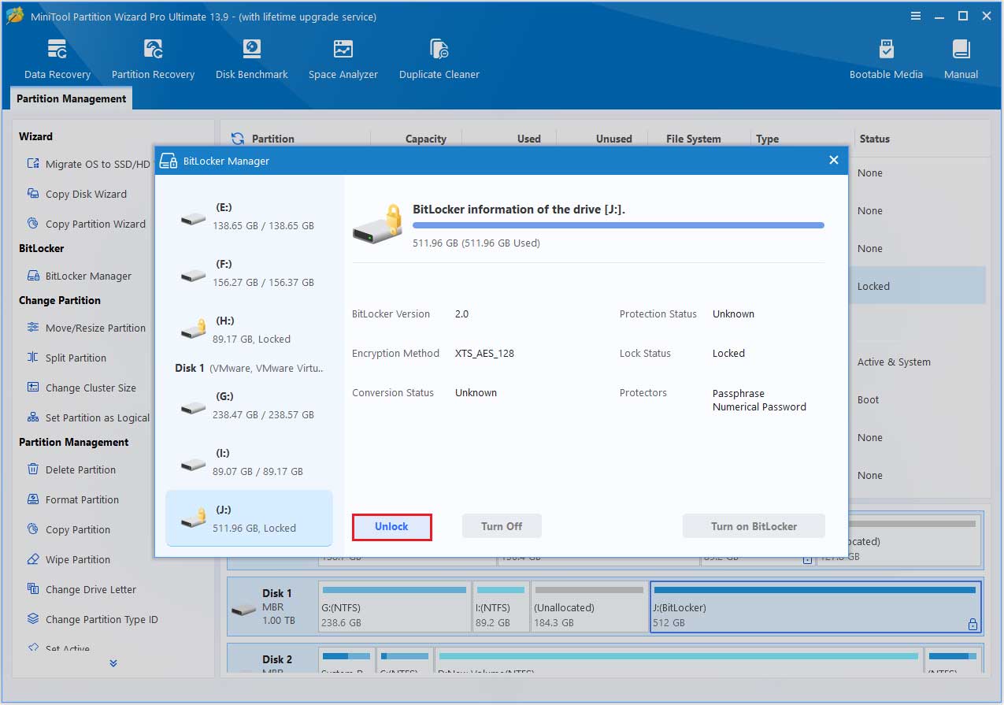
Task: Switch to Partition Management tab
Action: [71, 98]
